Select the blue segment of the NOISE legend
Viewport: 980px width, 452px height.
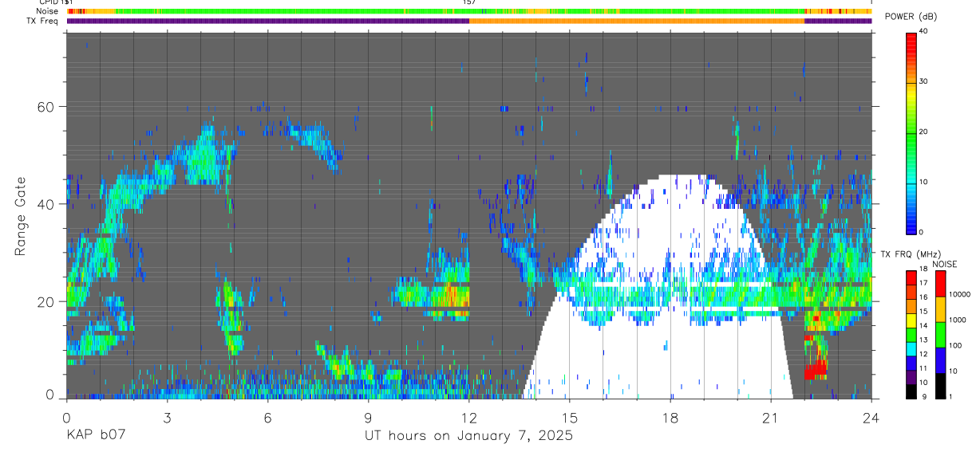(x=941, y=360)
